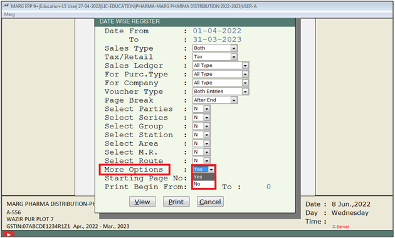Click the Print button
The height and width of the screenshot is (238, 395).
[x=176, y=202]
